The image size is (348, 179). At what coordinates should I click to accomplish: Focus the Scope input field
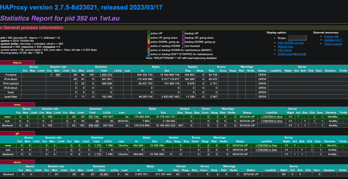(x=297, y=38)
